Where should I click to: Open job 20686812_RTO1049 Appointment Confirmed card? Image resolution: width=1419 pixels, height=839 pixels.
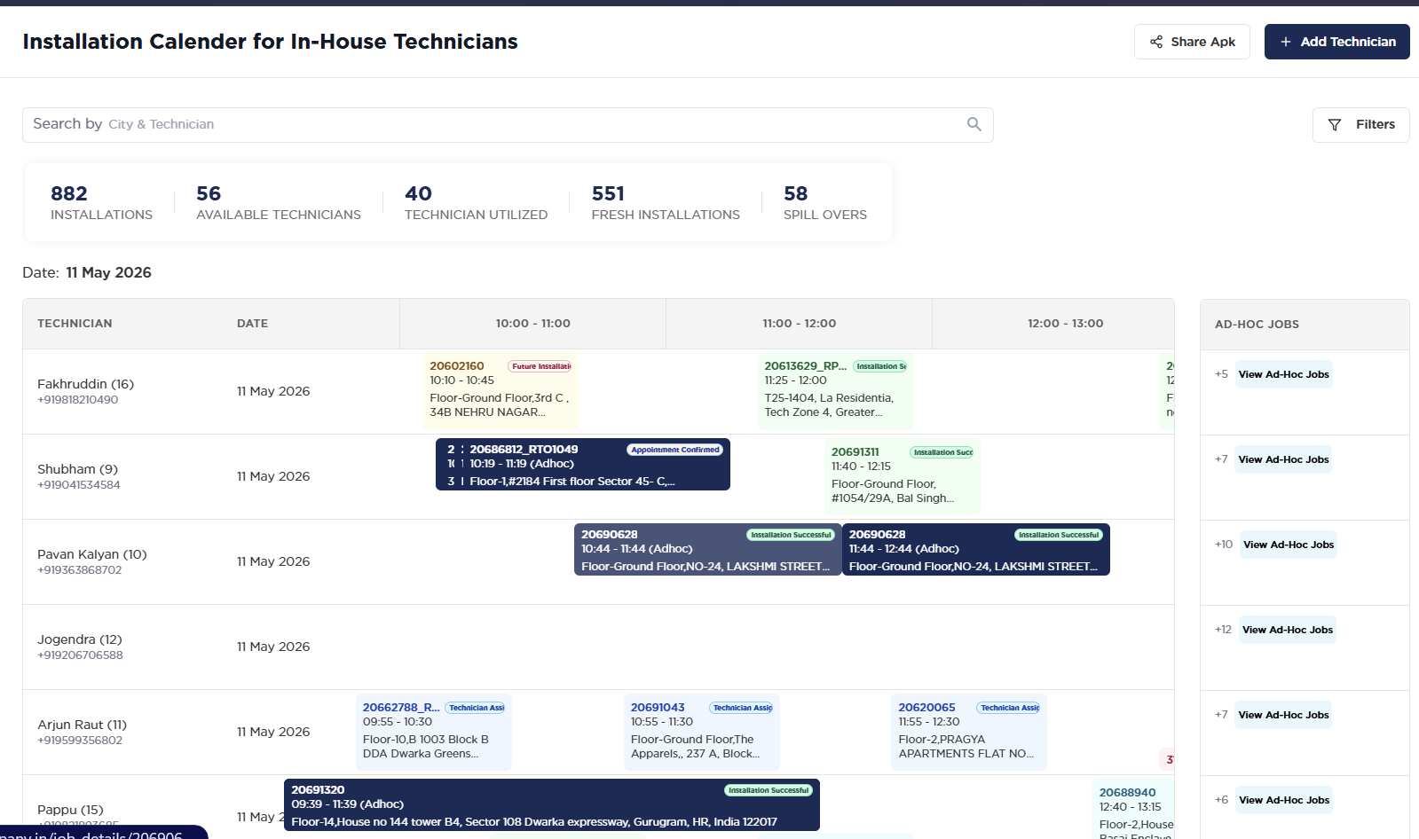[583, 464]
